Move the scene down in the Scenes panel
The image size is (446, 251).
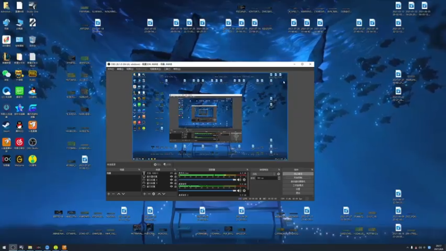[123, 194]
